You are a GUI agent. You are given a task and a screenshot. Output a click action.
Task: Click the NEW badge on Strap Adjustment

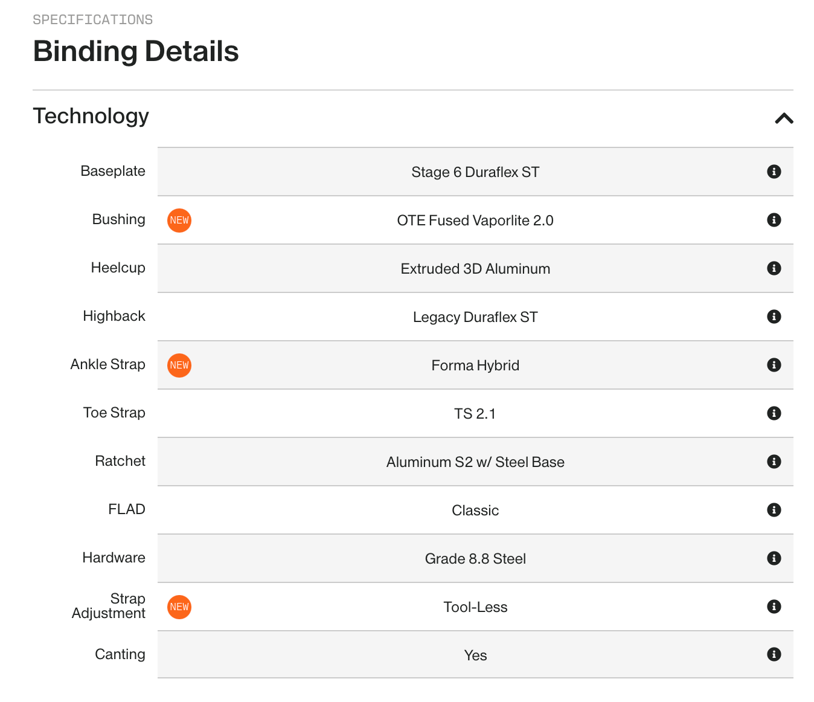tap(179, 607)
